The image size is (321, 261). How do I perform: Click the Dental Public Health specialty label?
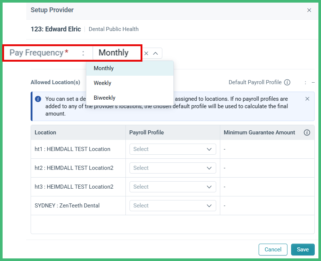click(113, 29)
